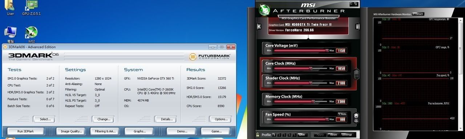Toggle the fan speed Auto button
The image size is (465, 139).
point(342,114)
